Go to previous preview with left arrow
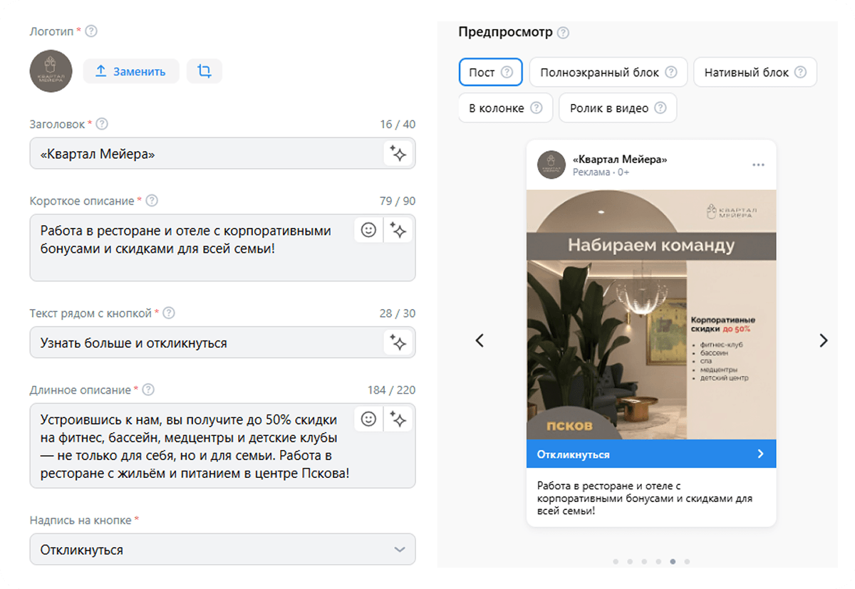 point(480,340)
